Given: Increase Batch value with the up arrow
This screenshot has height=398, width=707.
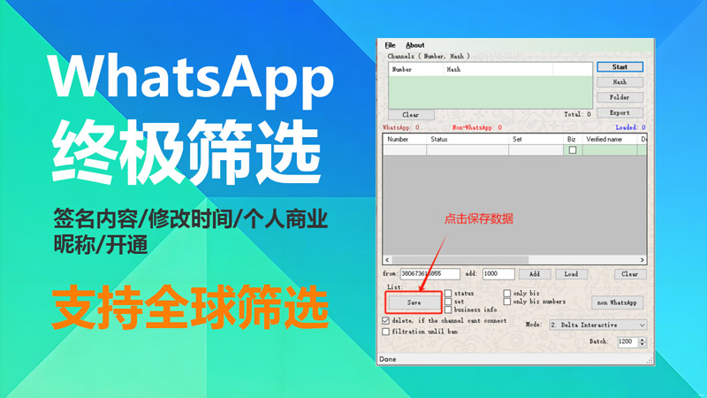Looking at the screenshot, I should [642, 340].
